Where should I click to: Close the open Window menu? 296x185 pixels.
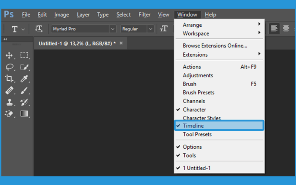[187, 14]
